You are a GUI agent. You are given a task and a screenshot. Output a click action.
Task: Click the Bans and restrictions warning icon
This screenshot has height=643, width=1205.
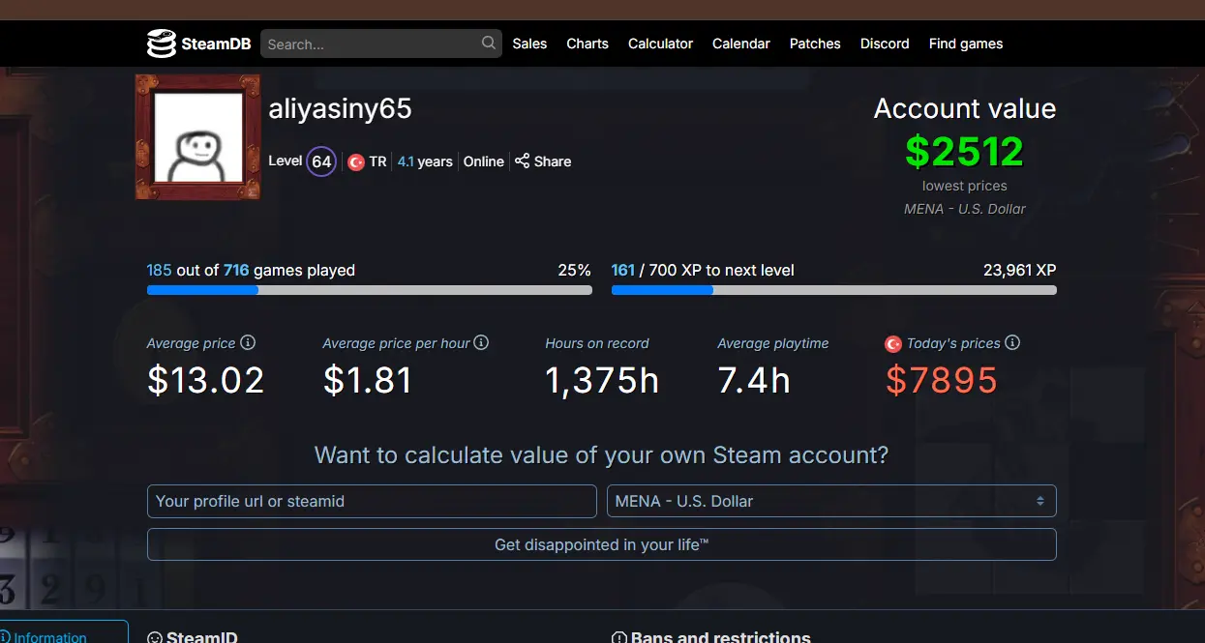click(619, 638)
